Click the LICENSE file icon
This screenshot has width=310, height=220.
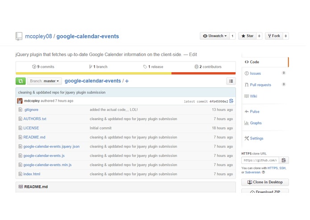20,128
